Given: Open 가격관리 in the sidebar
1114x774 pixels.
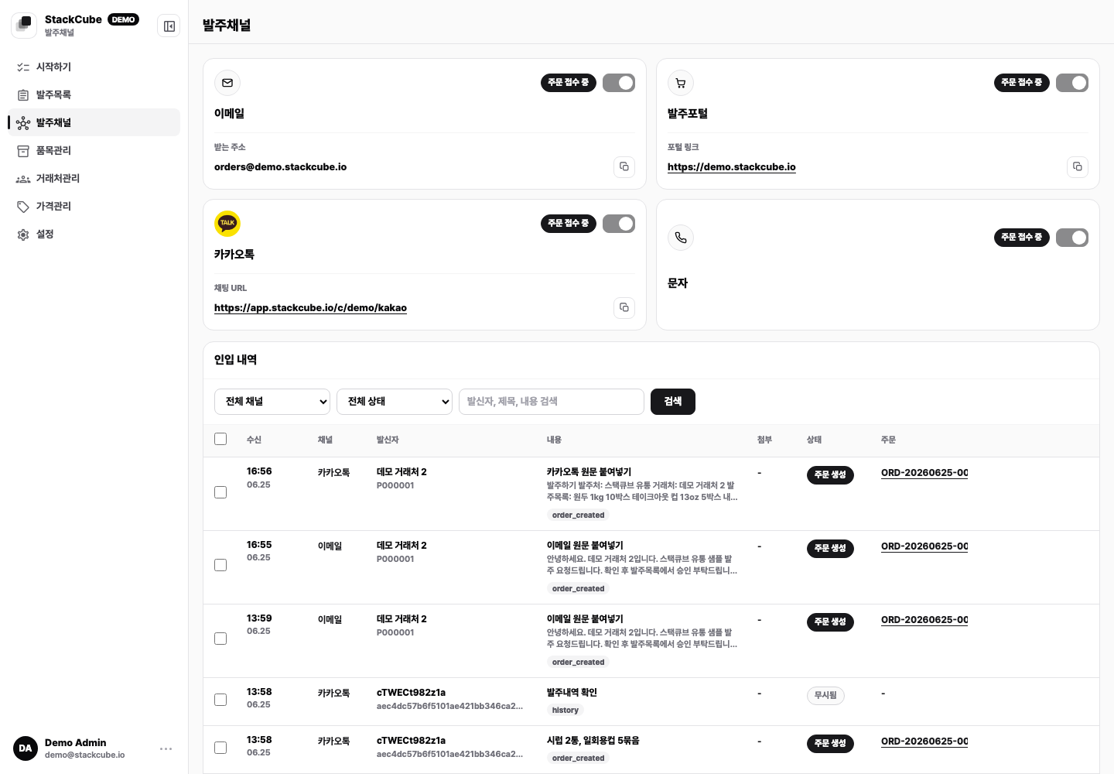Looking at the screenshot, I should (94, 206).
